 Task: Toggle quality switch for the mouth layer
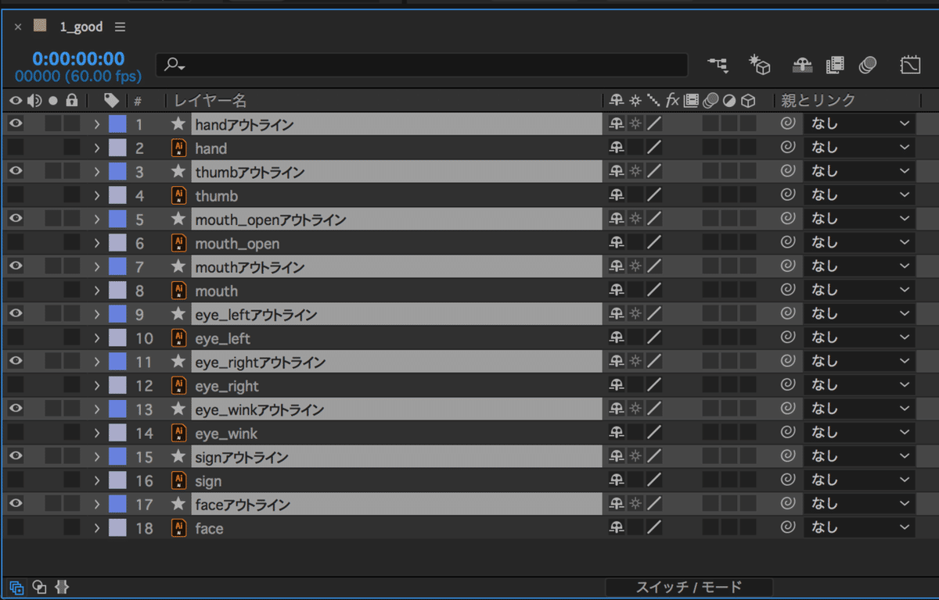654,291
